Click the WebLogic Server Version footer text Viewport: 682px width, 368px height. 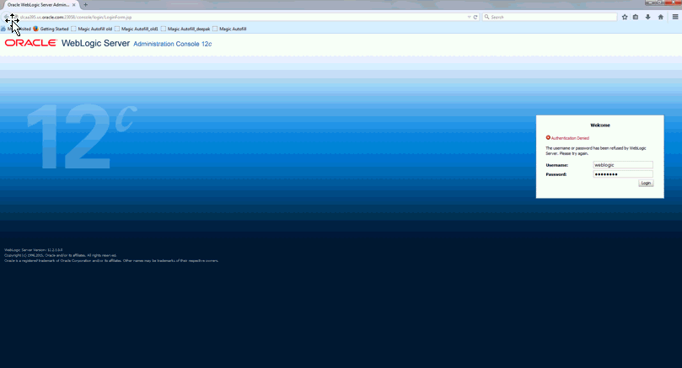(x=34, y=250)
